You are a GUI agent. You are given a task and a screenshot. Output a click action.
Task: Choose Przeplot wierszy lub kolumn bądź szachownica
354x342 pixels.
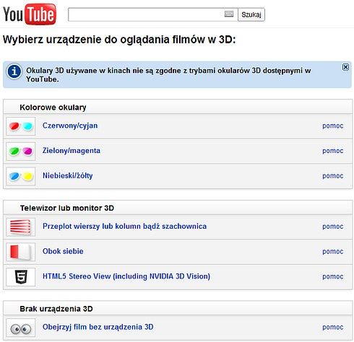[124, 226]
